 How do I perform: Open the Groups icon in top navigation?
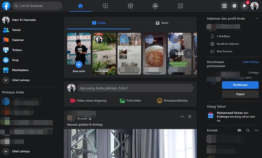point(155,6)
